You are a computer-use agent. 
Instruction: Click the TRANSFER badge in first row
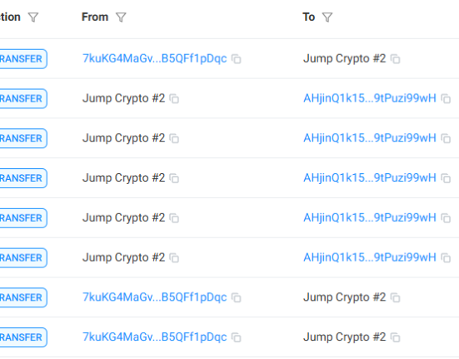pyautogui.click(x=23, y=59)
